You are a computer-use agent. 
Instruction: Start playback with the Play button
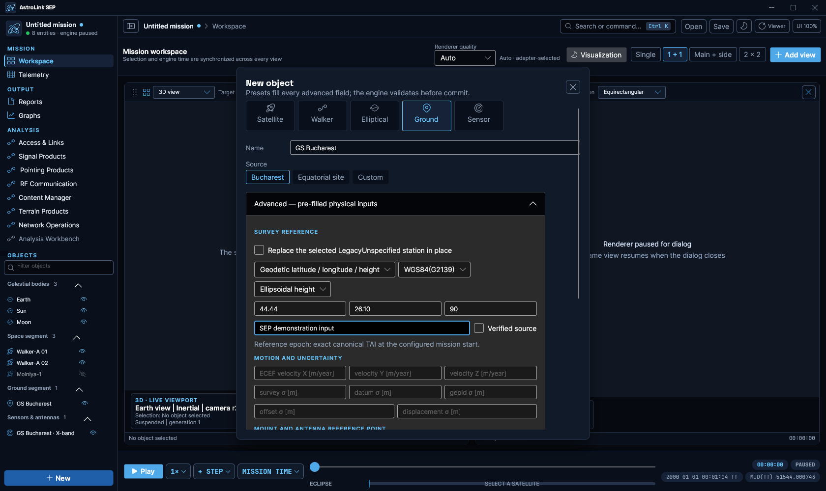click(144, 471)
